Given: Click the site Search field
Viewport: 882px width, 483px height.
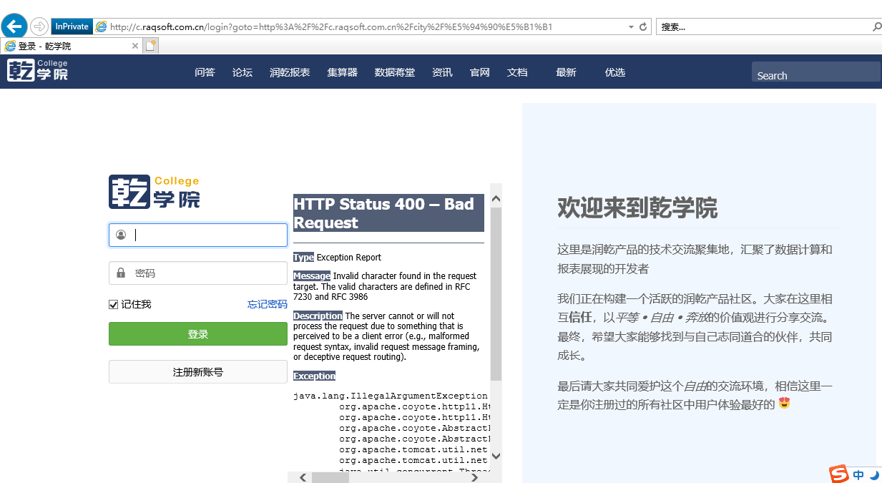Looking at the screenshot, I should pos(815,72).
